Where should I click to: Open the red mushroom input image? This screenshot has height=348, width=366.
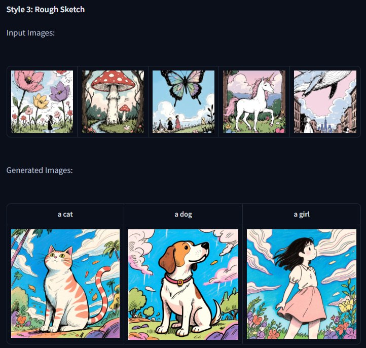coord(113,101)
